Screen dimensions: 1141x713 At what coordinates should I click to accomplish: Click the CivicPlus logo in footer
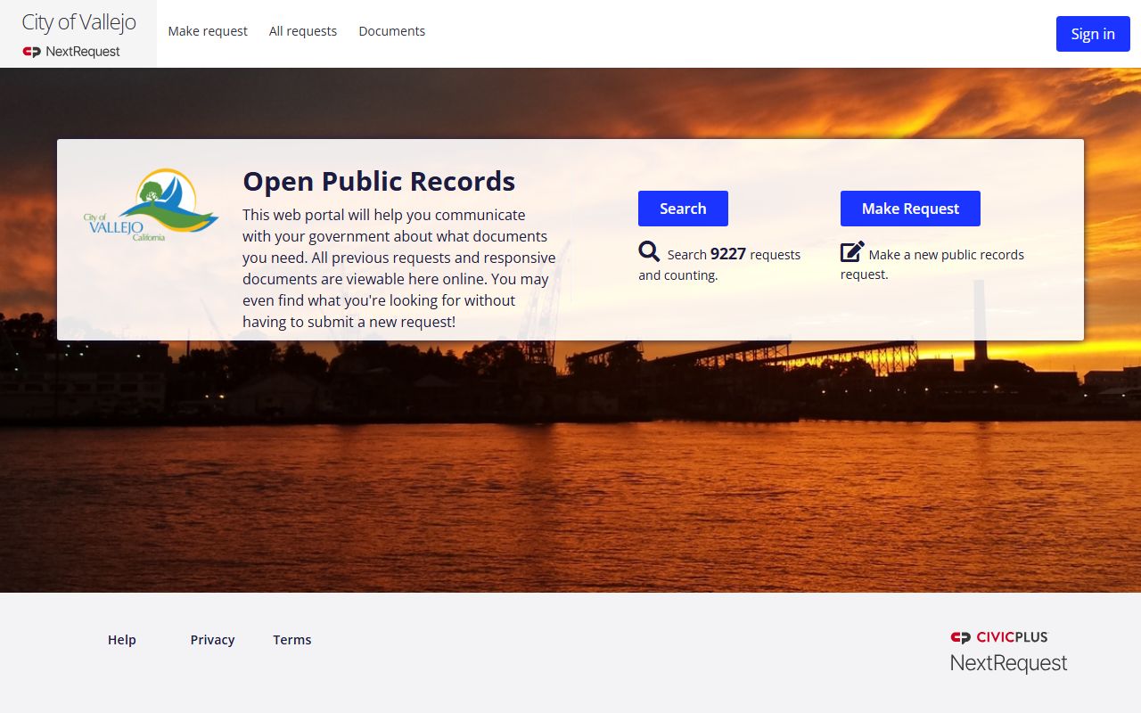(999, 637)
